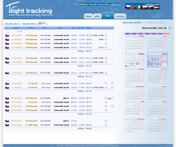176x147 pixels.
Task: View 16.04.2011 flight with magnifier icon
Action: click(x=106, y=73)
